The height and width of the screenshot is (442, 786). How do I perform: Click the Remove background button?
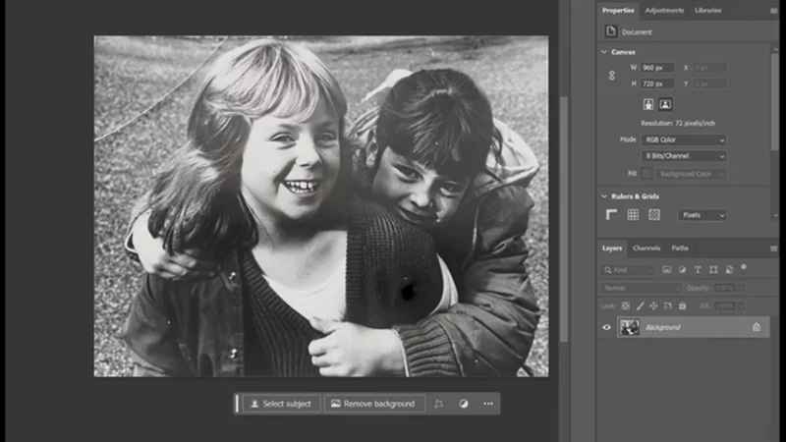pos(374,404)
